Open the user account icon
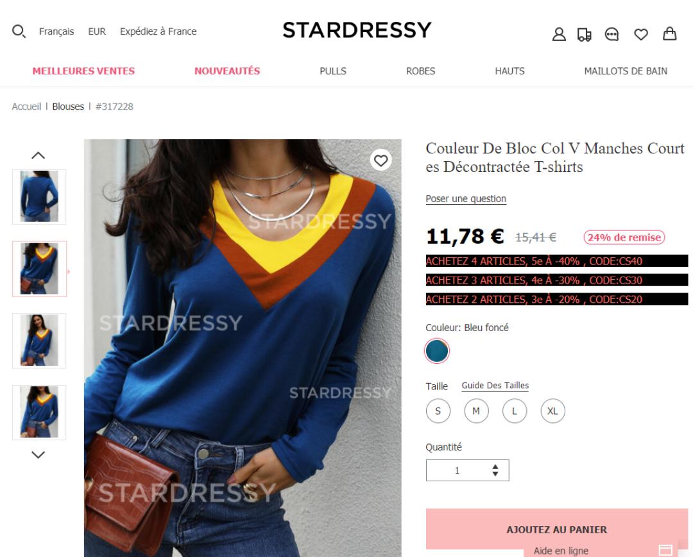 pyautogui.click(x=559, y=34)
